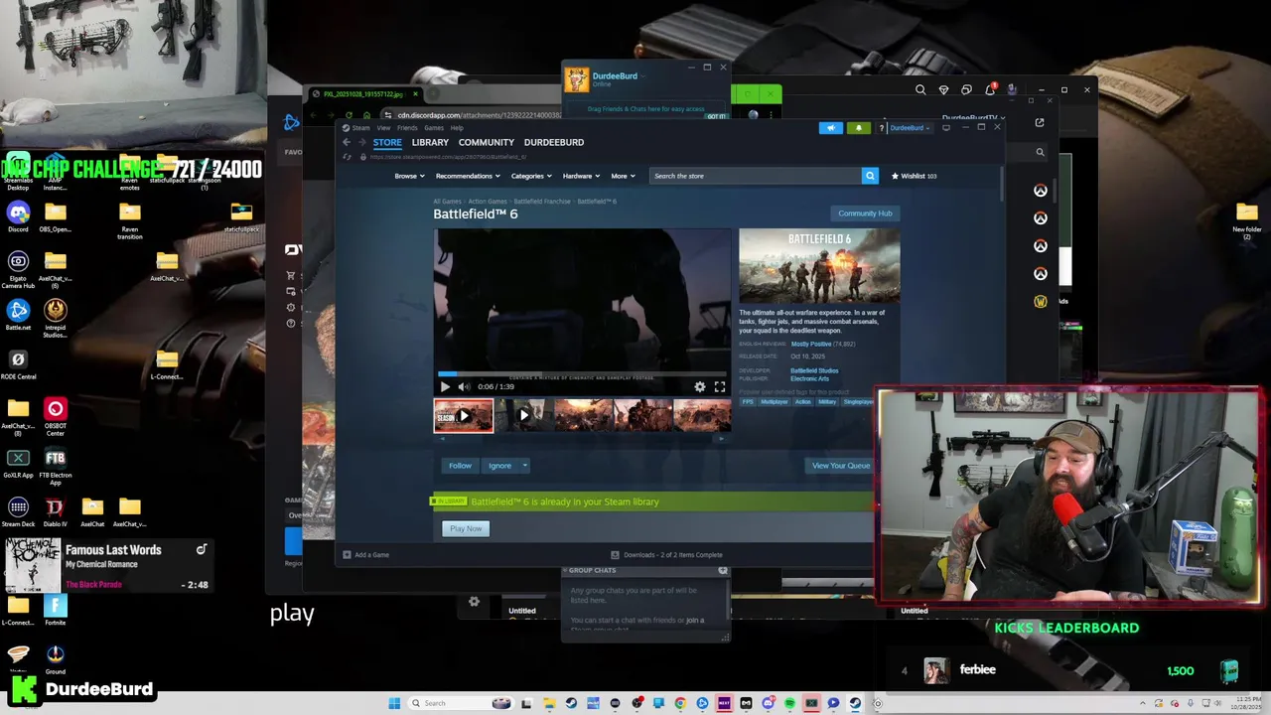Screen dimensions: 1271x715
Task: Open Spotify from the taskbar
Action: [x=789, y=703]
